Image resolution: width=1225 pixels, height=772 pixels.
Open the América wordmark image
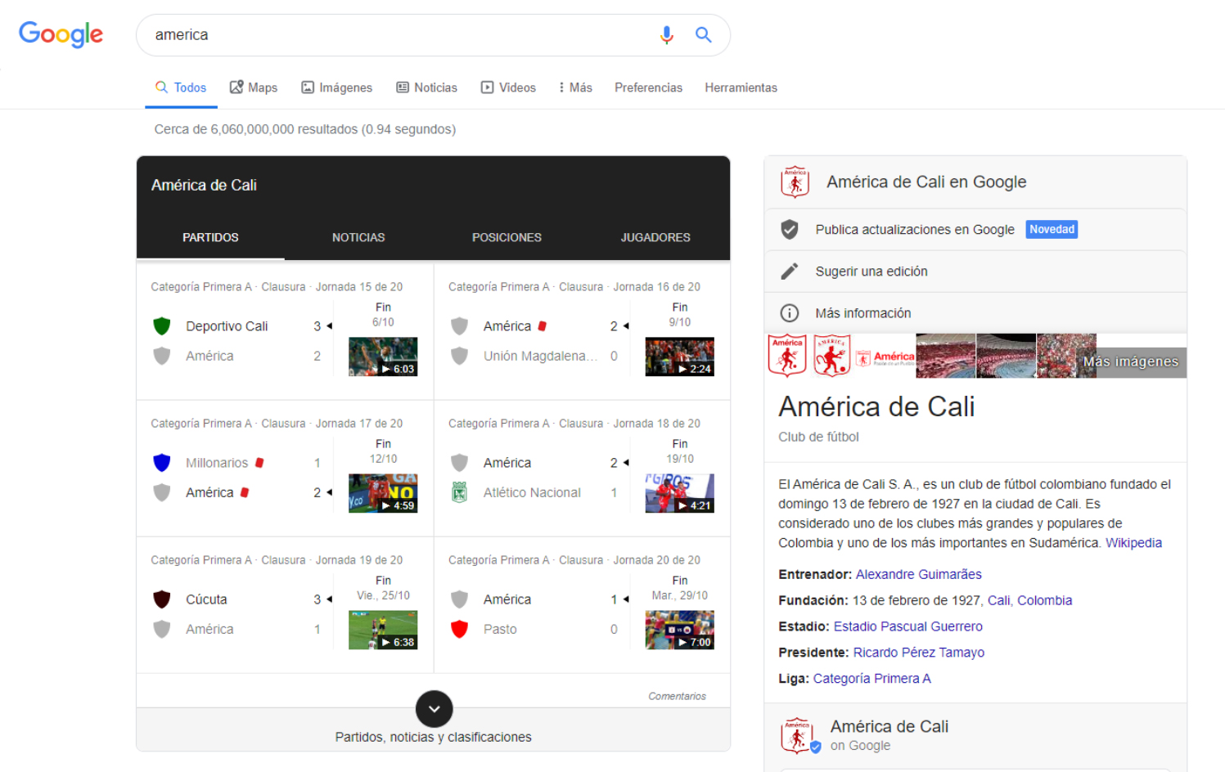885,357
